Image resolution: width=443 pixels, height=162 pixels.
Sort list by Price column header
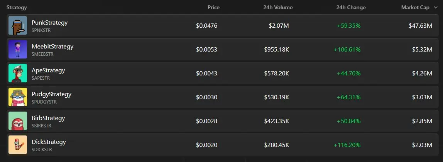click(x=214, y=8)
